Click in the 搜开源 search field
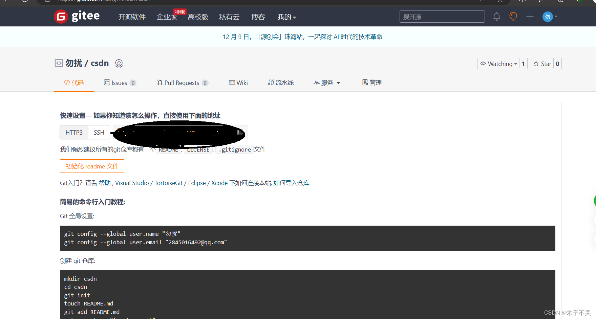Viewport: 596px width, 319px height. pyautogui.click(x=442, y=17)
